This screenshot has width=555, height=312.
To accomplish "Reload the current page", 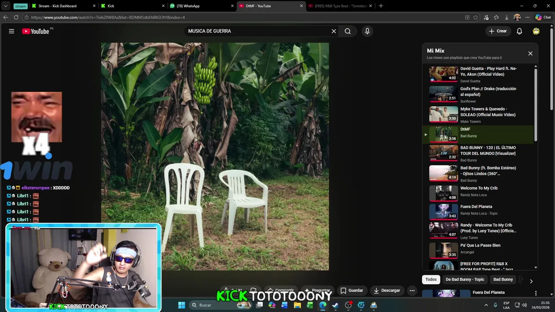I will tap(16, 17).
